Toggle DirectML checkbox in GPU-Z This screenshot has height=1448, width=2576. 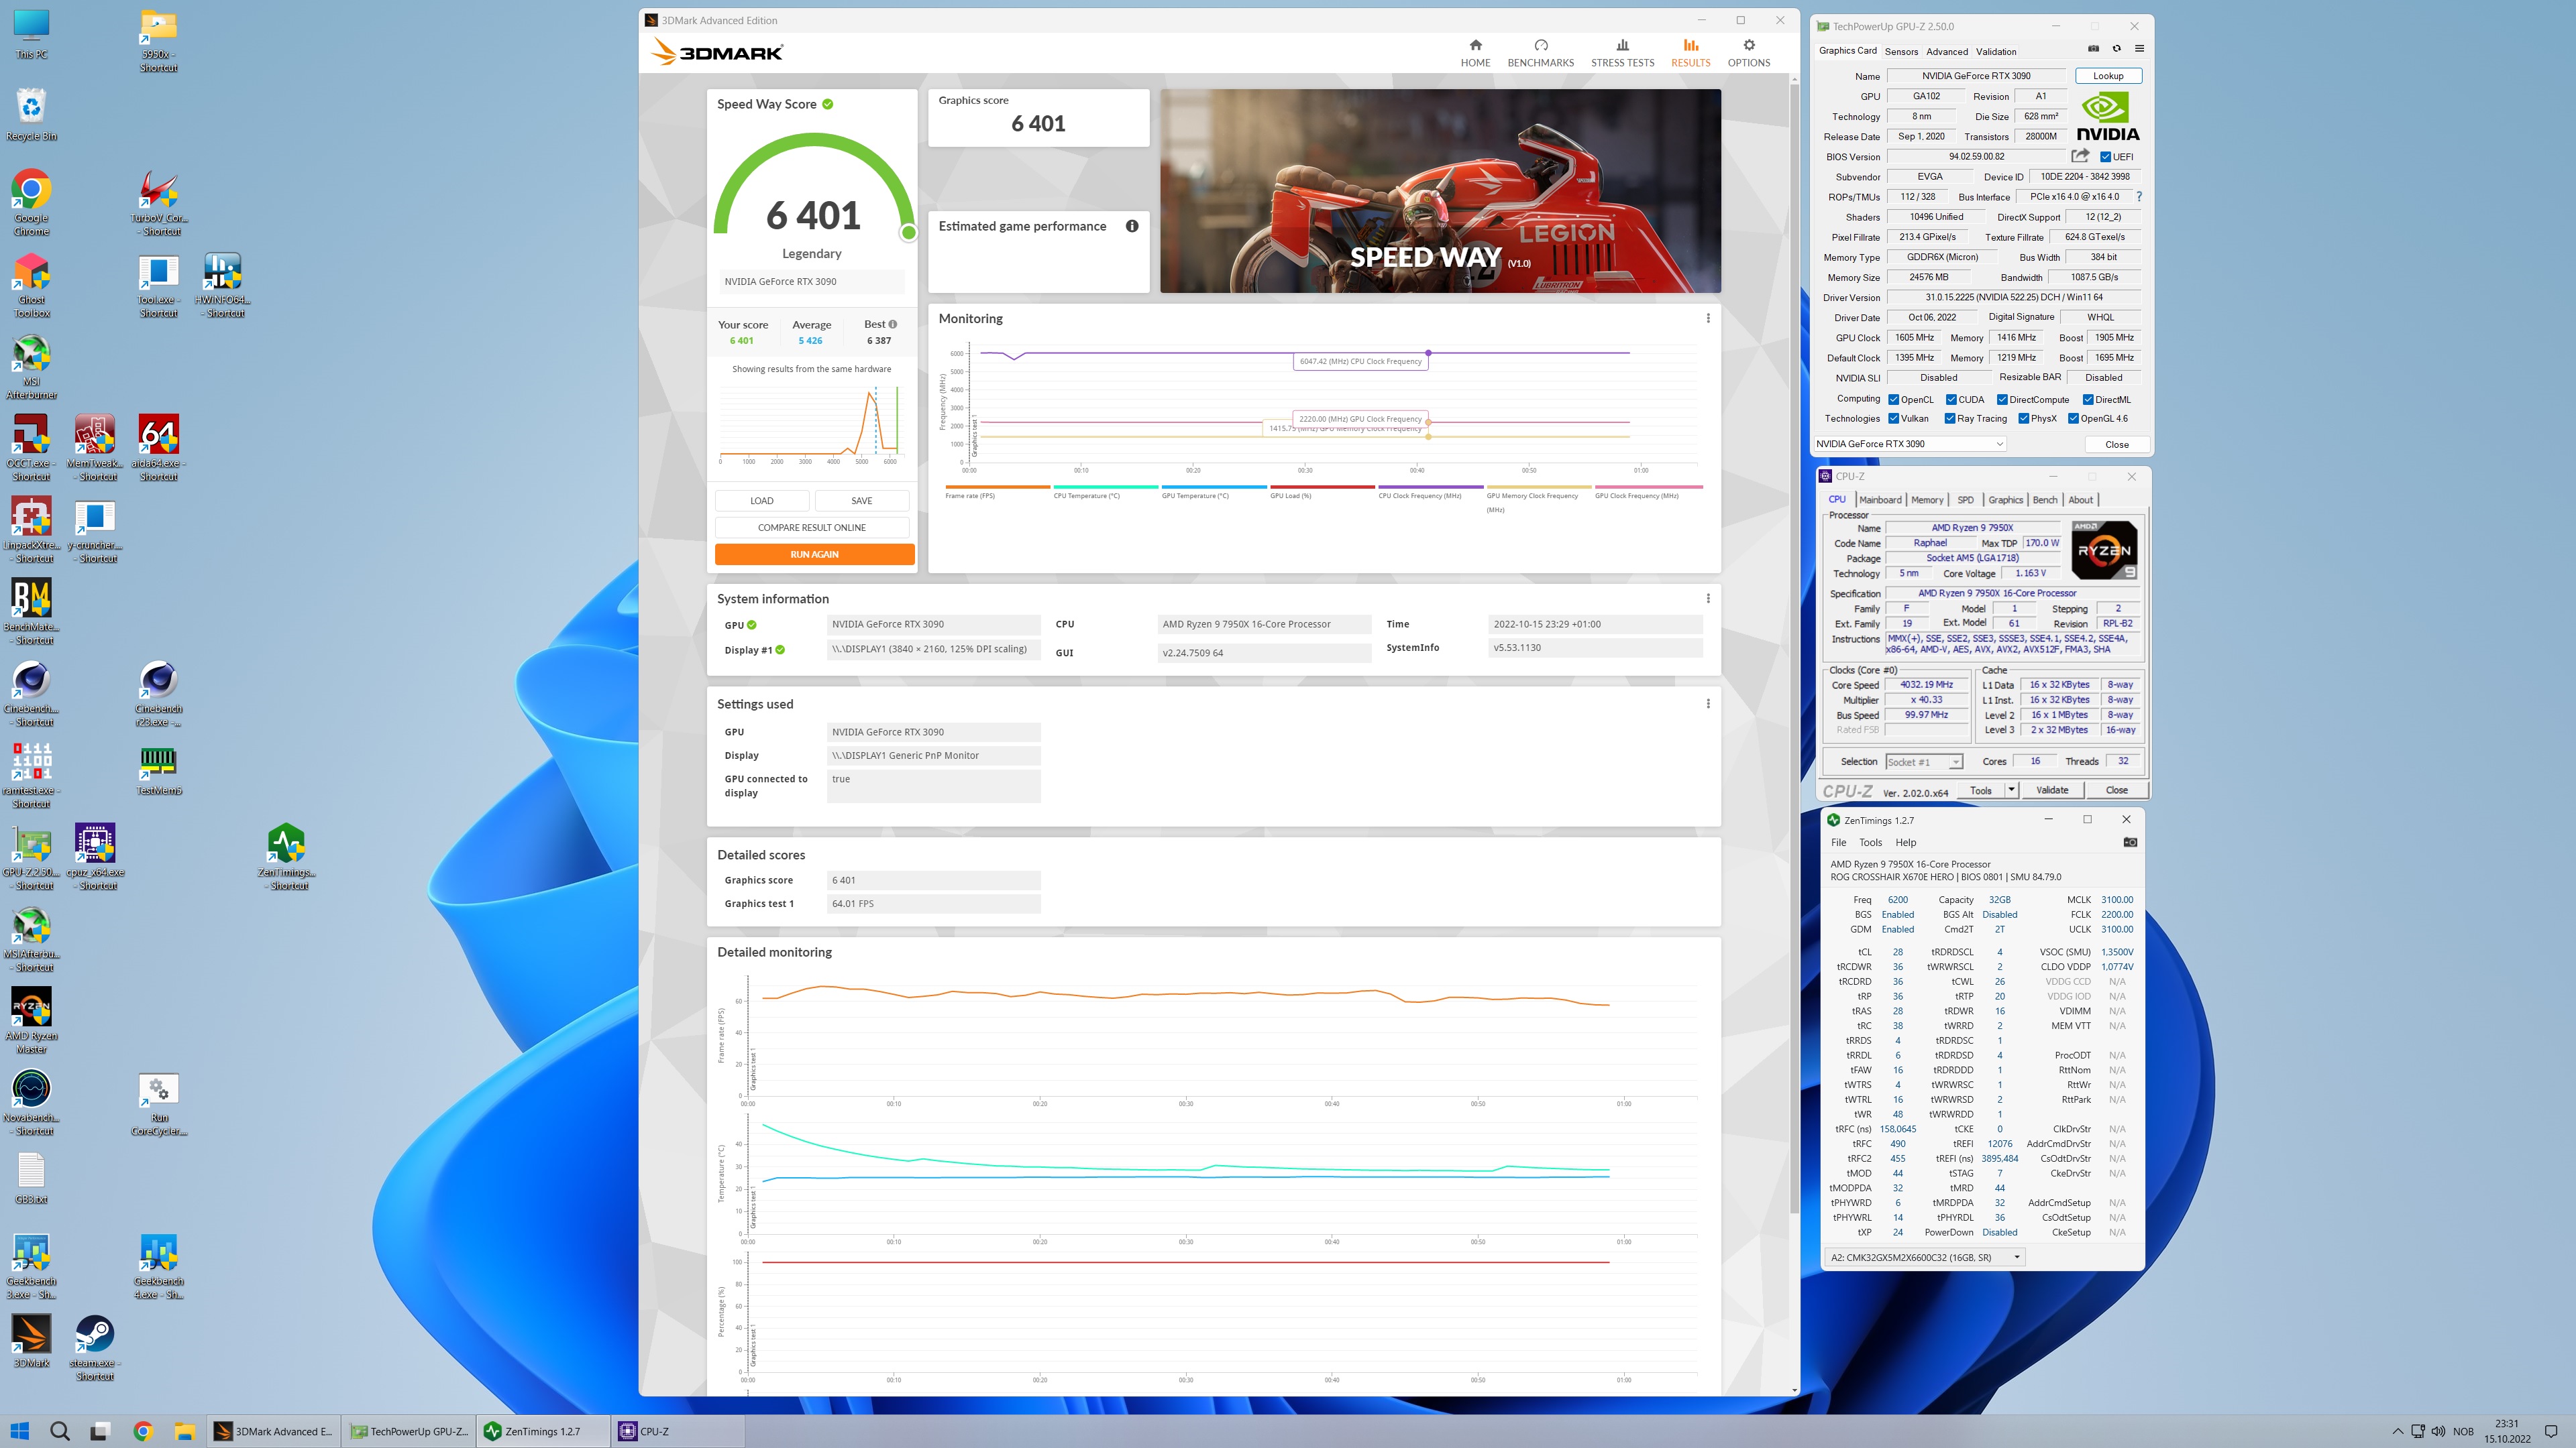2088,400
